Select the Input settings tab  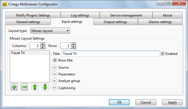pos(72,22)
